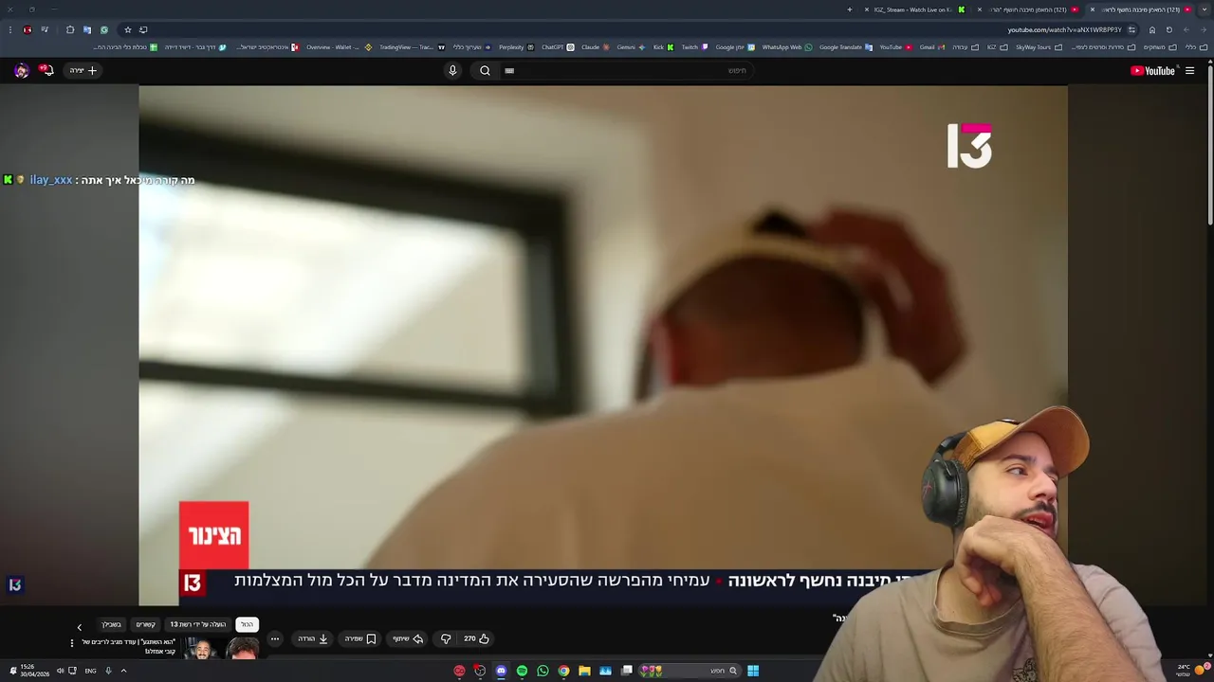Open File Explorer from the taskbar
The image size is (1214, 682).
(x=584, y=671)
